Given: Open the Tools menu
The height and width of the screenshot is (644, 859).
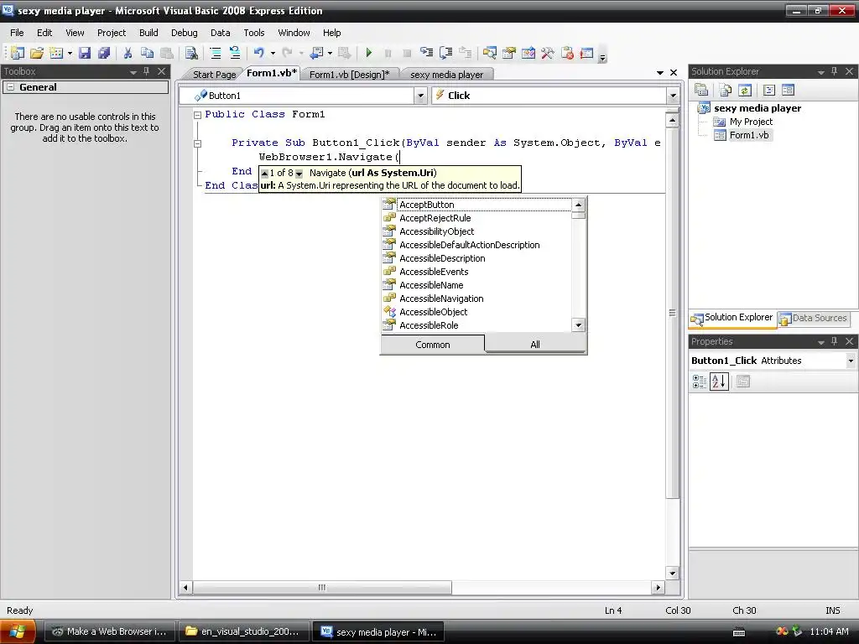Looking at the screenshot, I should (x=253, y=33).
